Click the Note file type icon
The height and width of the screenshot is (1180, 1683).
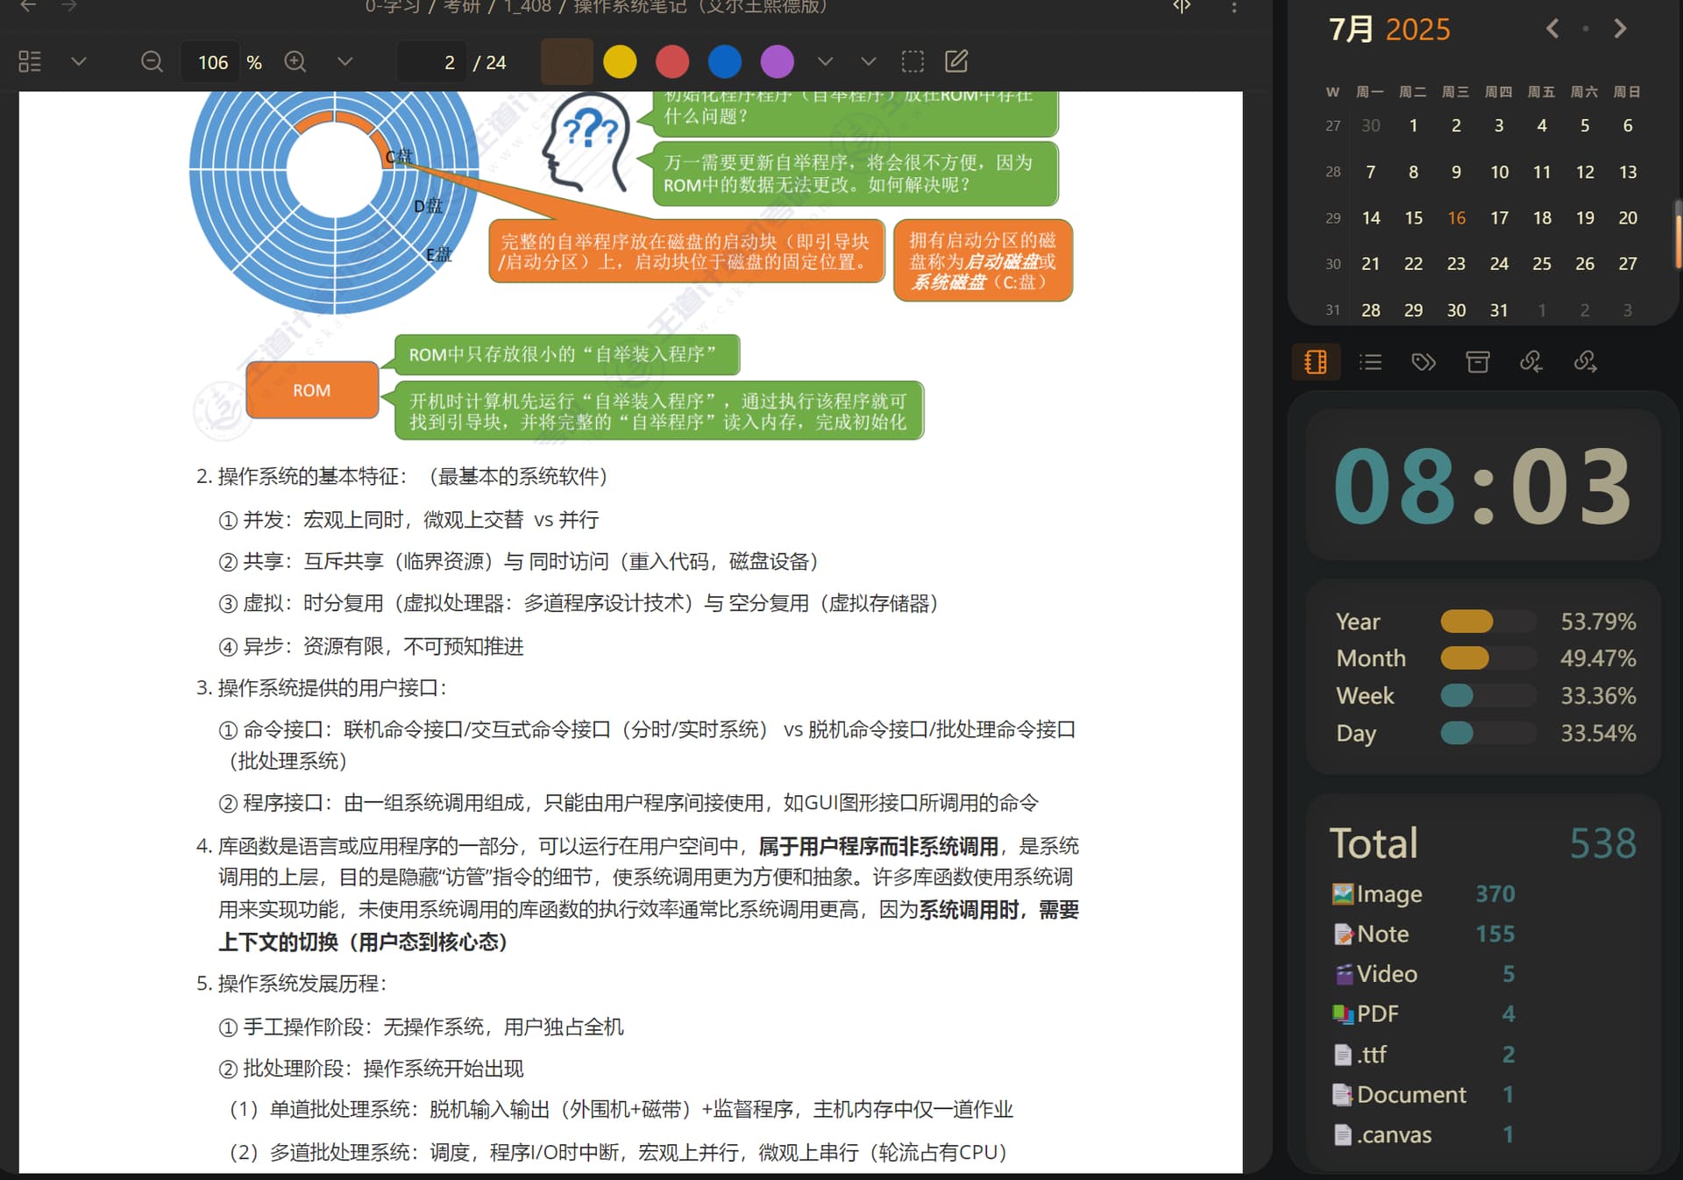[1342, 934]
